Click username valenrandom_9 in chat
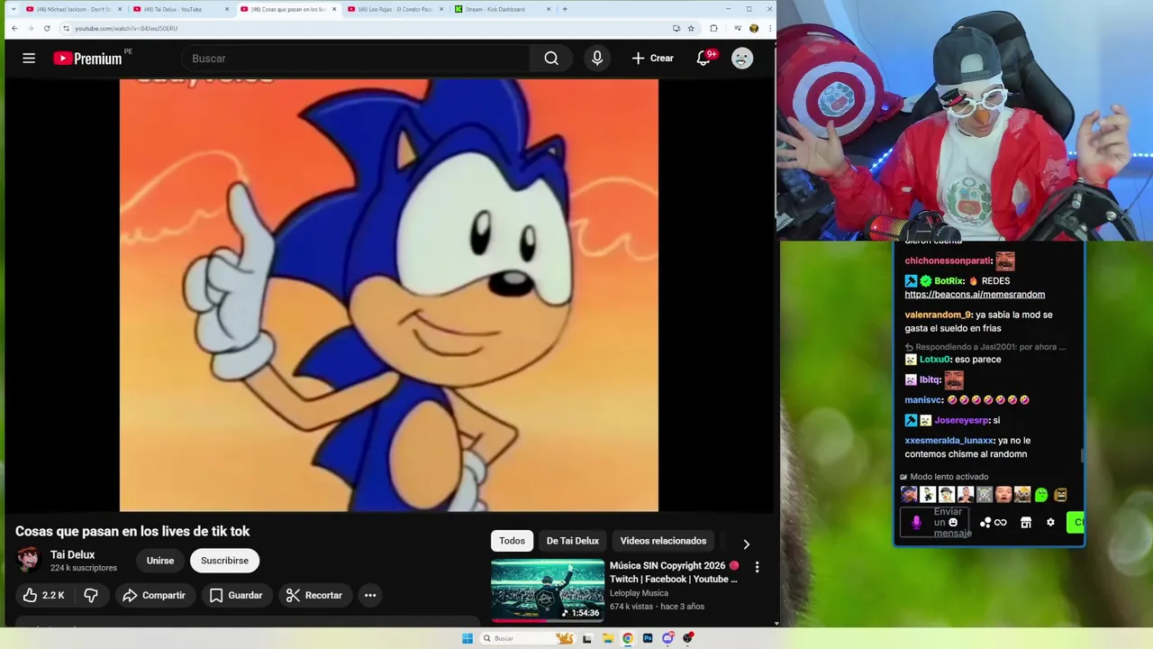 [938, 315]
